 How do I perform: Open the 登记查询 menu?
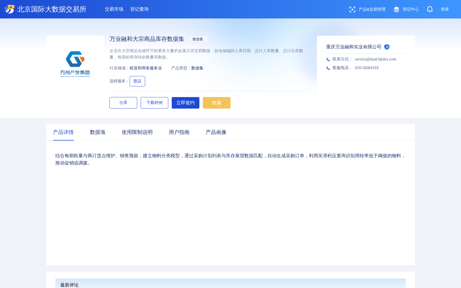tap(139, 9)
